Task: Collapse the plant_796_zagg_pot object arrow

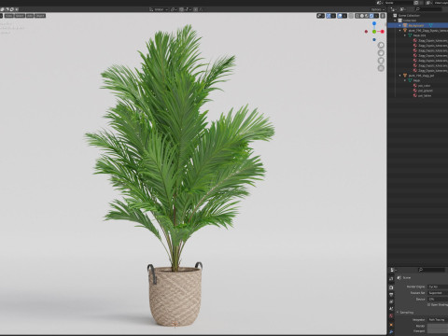Action: coord(400,76)
